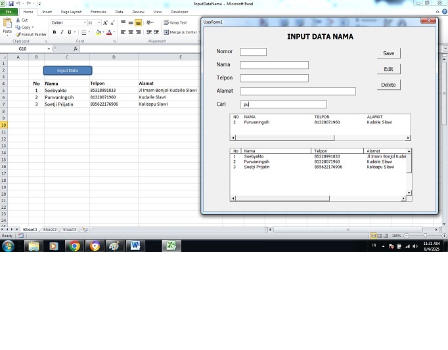Open the font size dropdown
Image resolution: width=448 pixels, height=350 pixels.
[98, 22]
